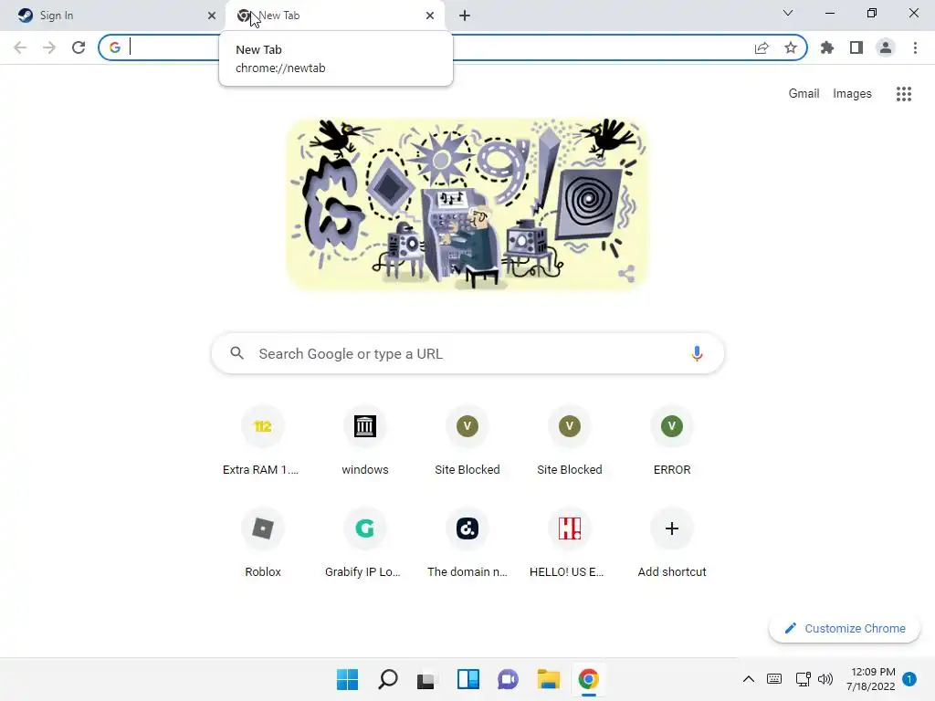Image resolution: width=935 pixels, height=701 pixels.
Task: Close the New Tab tab
Action: (x=430, y=16)
